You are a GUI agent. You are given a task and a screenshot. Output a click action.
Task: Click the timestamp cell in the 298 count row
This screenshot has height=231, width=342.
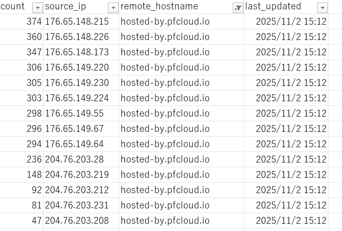(291, 114)
